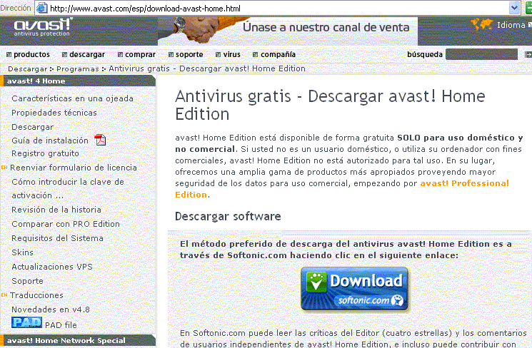Viewport: 532px width, 348px height.
Task: Click the avast! antivirus protection logo
Action: tap(43, 27)
